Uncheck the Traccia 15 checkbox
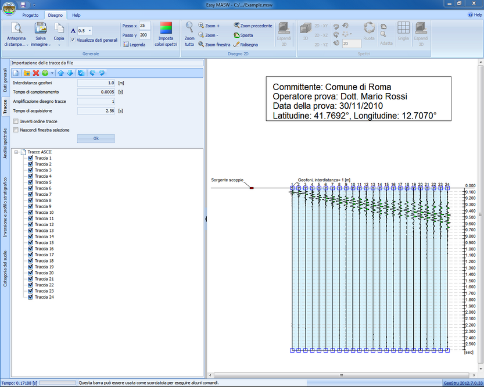This screenshot has width=484, height=387. (x=30, y=242)
